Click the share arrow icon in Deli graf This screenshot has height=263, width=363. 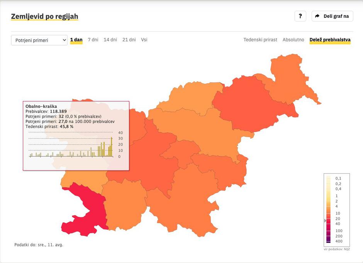coord(317,16)
